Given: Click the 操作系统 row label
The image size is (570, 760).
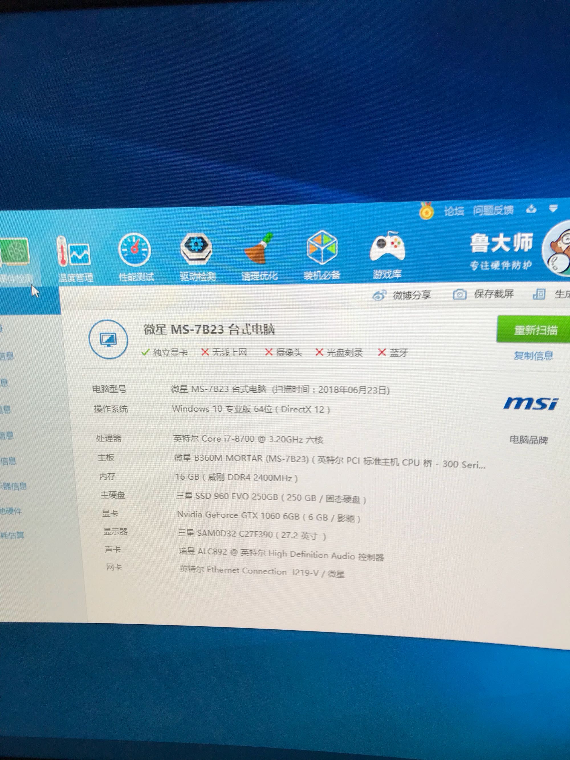Looking at the screenshot, I should [x=111, y=409].
